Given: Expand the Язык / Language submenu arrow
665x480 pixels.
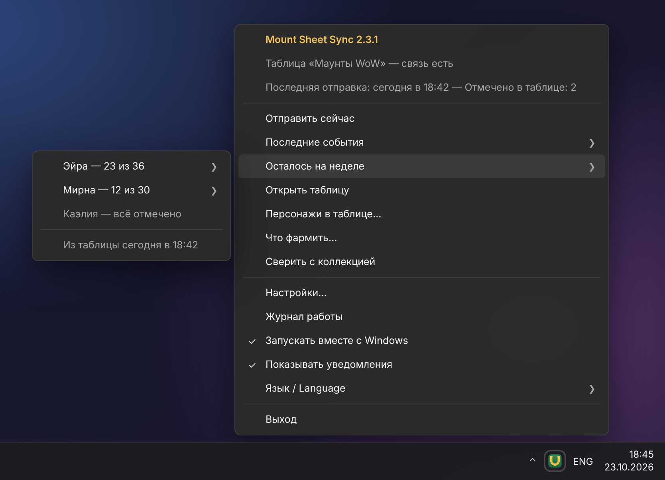Looking at the screenshot, I should pos(592,389).
